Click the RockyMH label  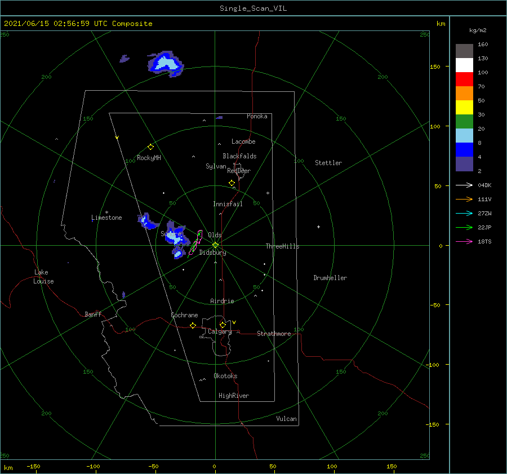coord(149,158)
